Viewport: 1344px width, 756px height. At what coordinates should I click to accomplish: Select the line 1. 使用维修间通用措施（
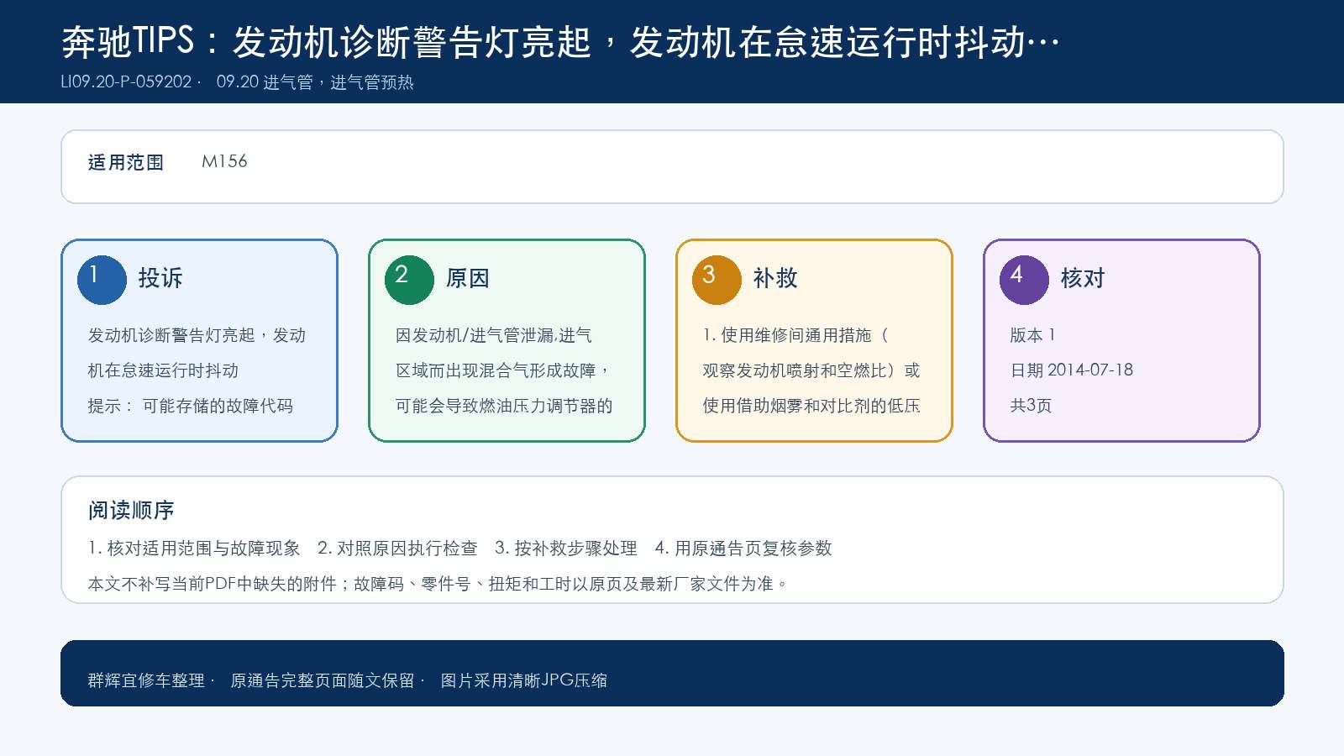(x=796, y=335)
